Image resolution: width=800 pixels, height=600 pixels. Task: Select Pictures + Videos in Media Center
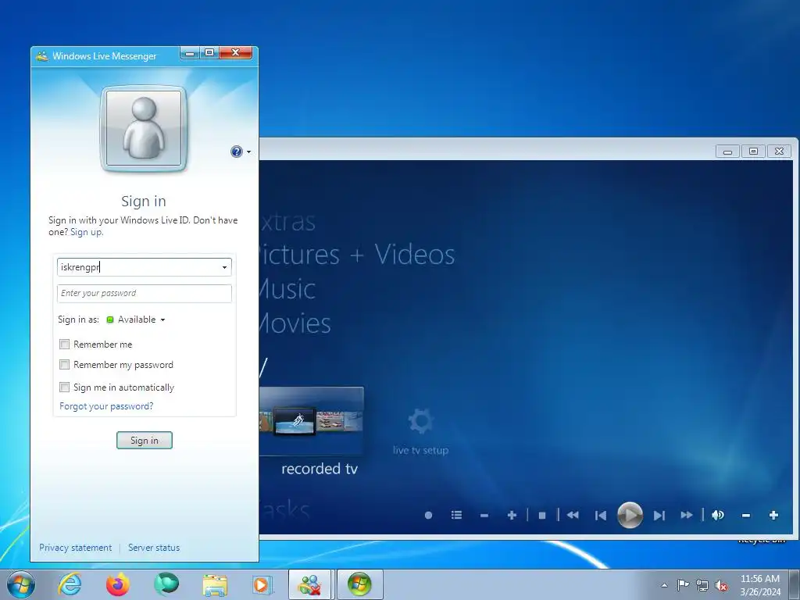click(356, 254)
